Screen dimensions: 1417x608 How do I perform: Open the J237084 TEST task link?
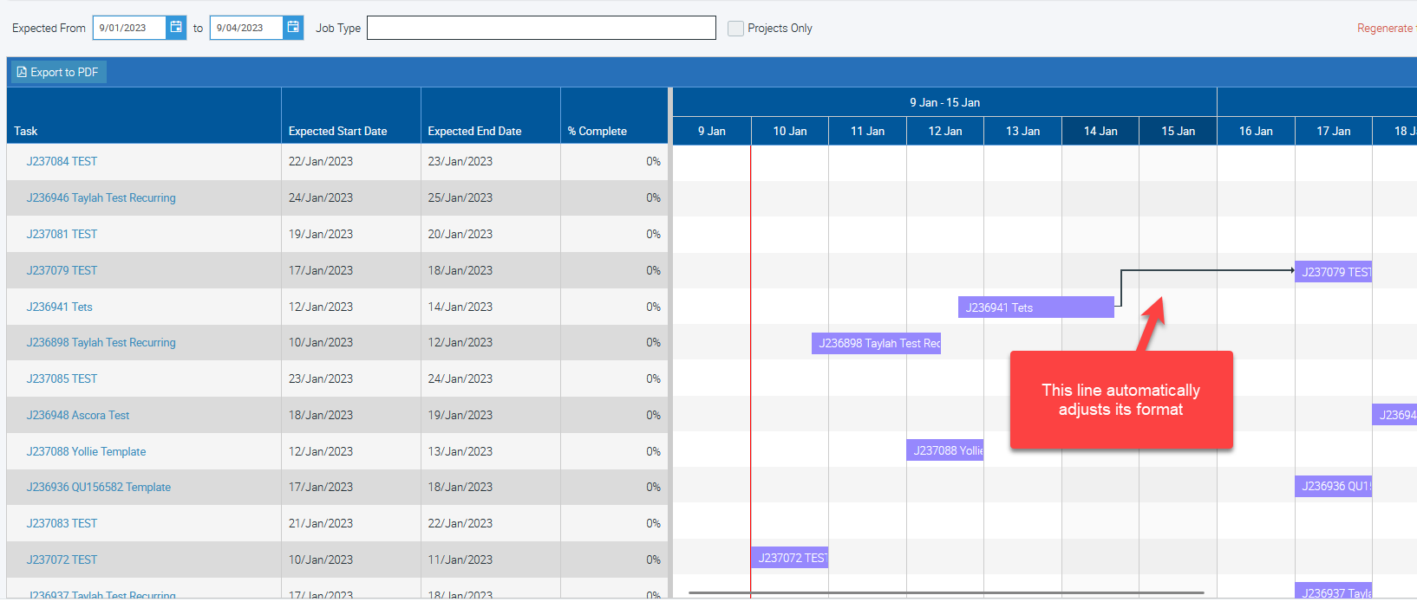62,162
